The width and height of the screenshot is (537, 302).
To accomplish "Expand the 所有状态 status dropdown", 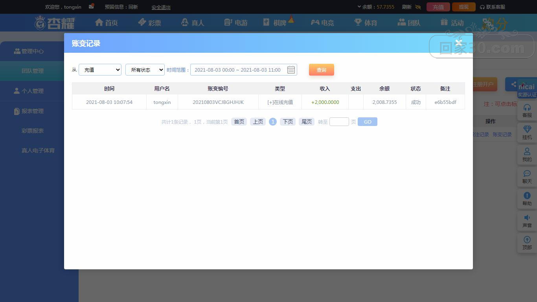I will click(x=145, y=70).
